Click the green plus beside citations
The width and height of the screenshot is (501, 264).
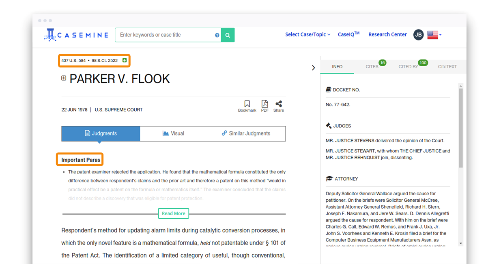click(x=125, y=60)
